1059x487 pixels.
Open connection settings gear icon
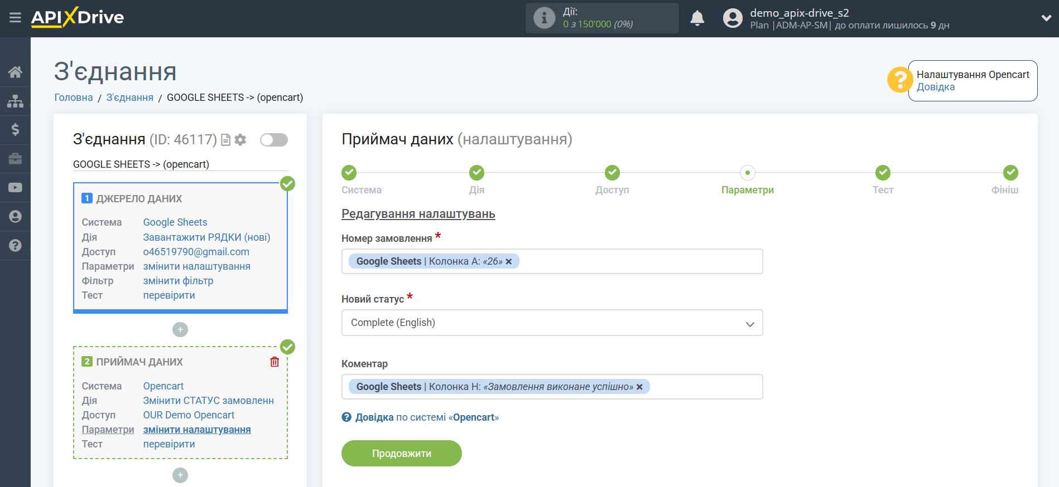tap(240, 140)
